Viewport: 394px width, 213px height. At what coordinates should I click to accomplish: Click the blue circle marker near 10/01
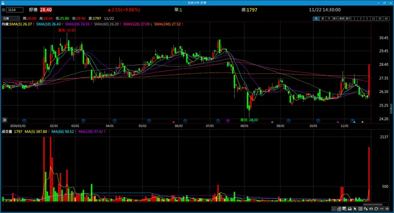click(x=318, y=121)
